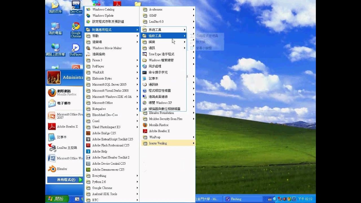Open 我的電腦 desktop icon
Image resolution: width=361 pixels, height=203 pixels.
pos(55,28)
